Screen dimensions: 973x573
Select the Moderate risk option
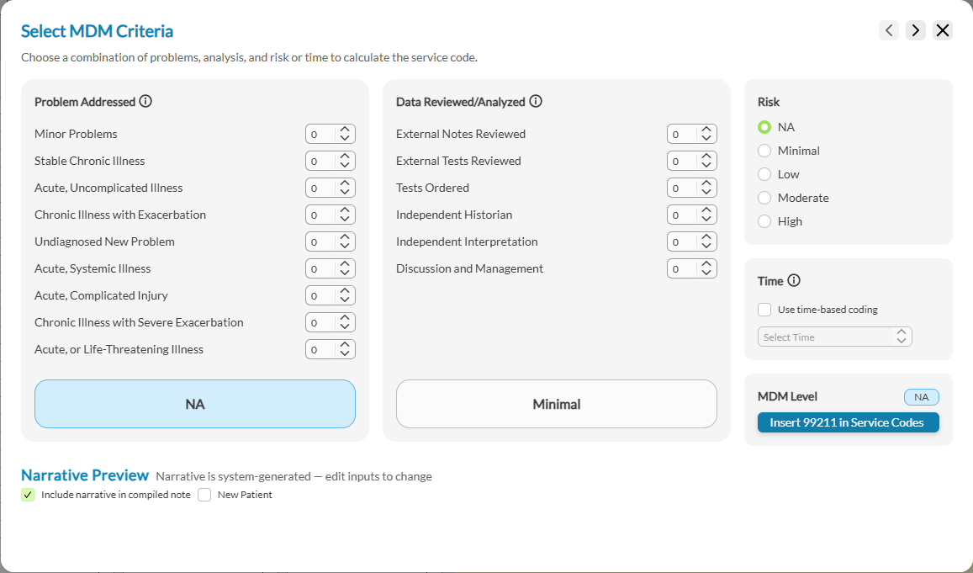764,198
